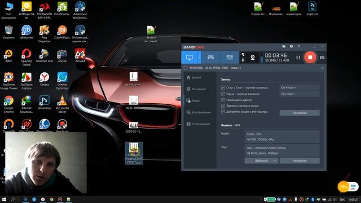Open Bandicam scheduled recording clock icon
This screenshot has width=361, height=203.
tap(291, 46)
